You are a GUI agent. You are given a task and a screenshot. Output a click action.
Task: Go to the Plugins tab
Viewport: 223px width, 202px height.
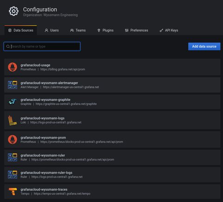105,30
